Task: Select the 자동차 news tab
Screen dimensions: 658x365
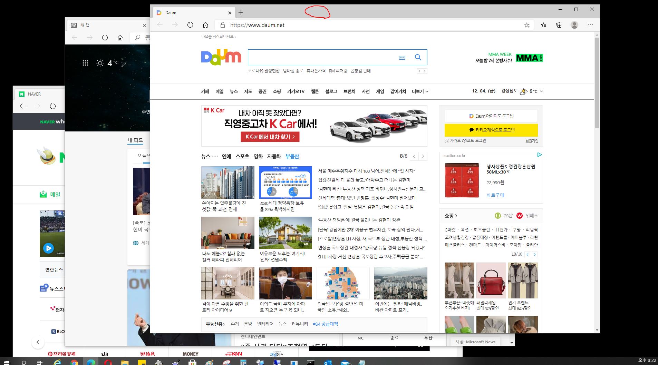Action: 274,156
